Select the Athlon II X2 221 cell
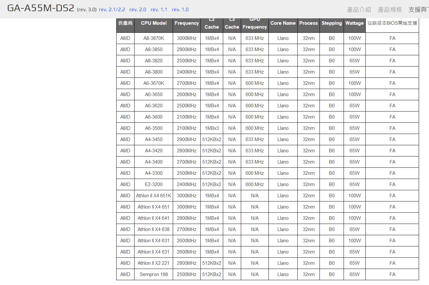429x285 pixels. click(154, 263)
